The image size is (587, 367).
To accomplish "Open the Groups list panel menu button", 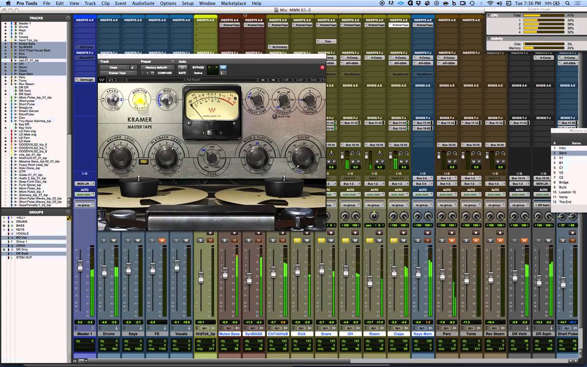I will click(68, 213).
